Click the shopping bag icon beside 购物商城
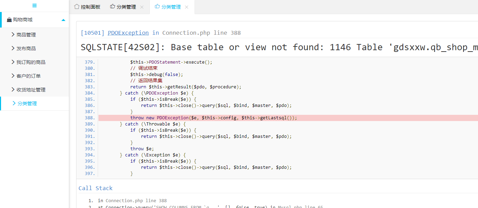 tap(9, 20)
